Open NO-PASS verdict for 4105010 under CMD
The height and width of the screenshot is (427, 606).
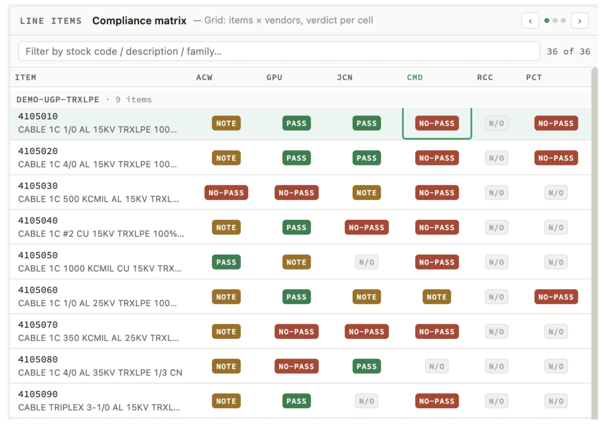[437, 123]
